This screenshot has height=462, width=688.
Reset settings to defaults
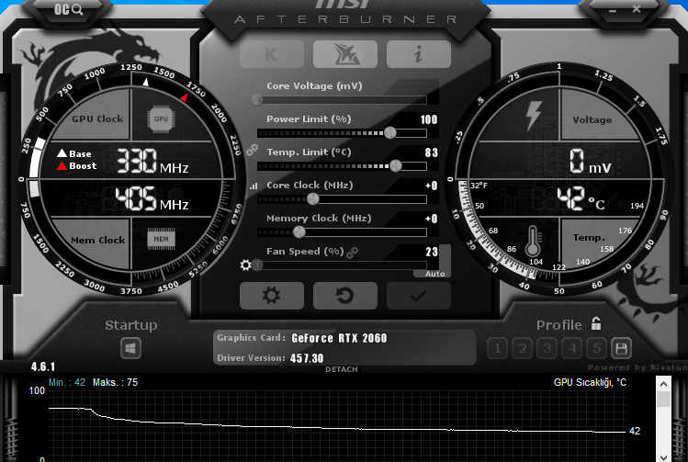[x=344, y=296]
